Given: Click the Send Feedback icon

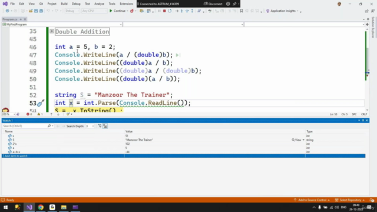Looking at the screenshot, I should click(x=373, y=11).
